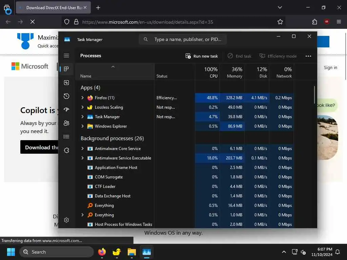Click the Firefox icon in process list
This screenshot has width=347, height=260.
(90, 98)
